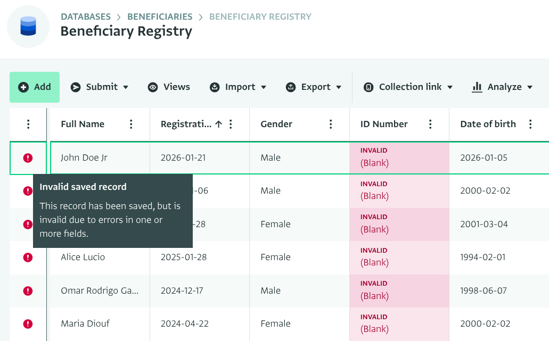
Task: Open the Submit dropdown menu
Action: pyautogui.click(x=100, y=87)
